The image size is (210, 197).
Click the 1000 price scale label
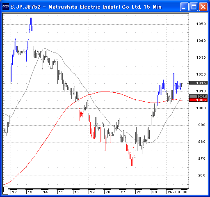point(201,108)
